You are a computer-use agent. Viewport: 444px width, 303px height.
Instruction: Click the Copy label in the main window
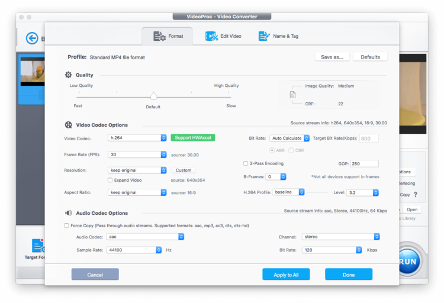pyautogui.click(x=405, y=195)
